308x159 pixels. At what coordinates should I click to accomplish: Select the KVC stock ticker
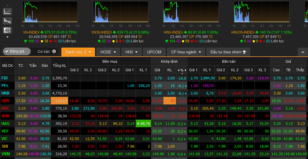[x=5, y=108]
